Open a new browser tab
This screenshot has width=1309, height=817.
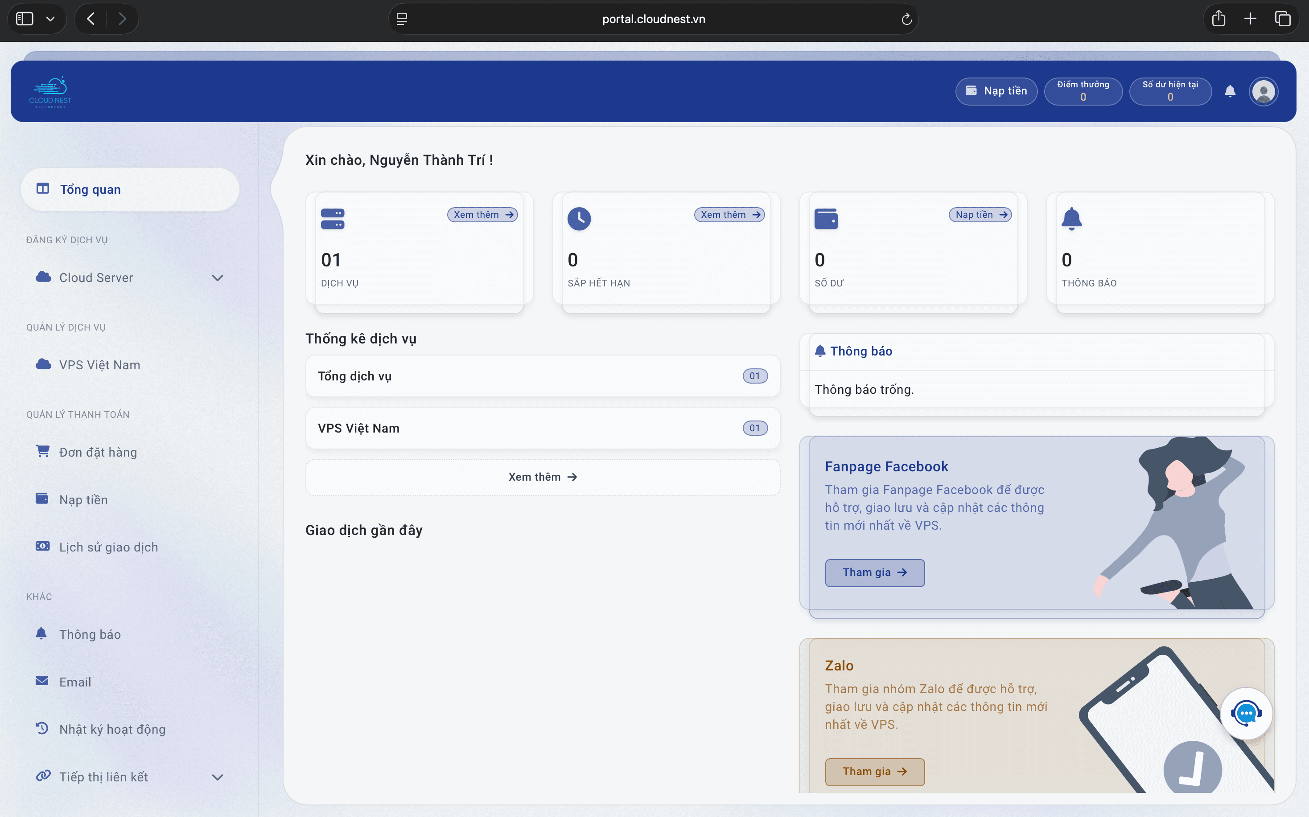click(1250, 19)
